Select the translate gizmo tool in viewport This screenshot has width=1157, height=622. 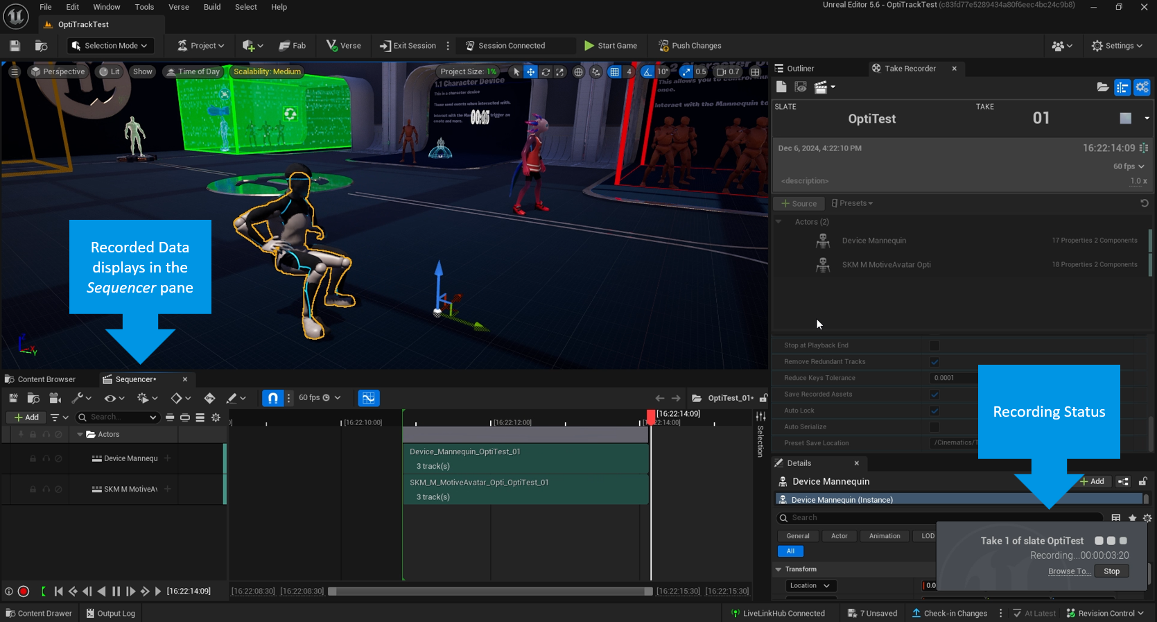pyautogui.click(x=530, y=72)
